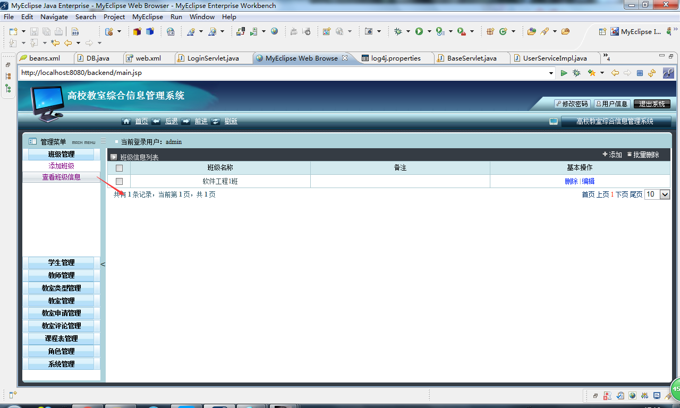
Task: Expand the 教室申请管理 sidebar section
Action: pos(61,313)
